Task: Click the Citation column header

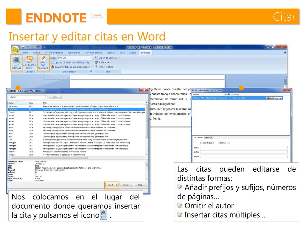Action: click(x=208, y=95)
